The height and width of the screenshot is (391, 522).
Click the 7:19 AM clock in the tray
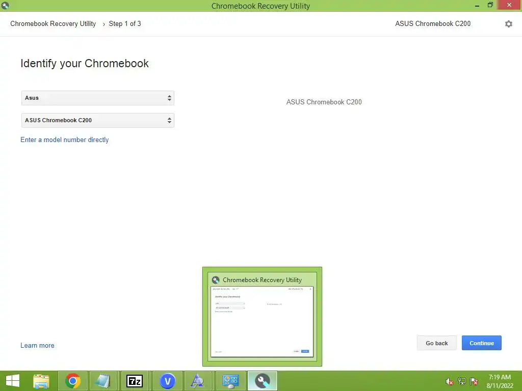[x=500, y=377]
